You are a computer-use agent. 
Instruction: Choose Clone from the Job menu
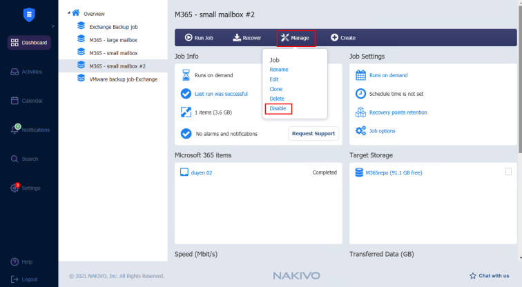pyautogui.click(x=275, y=89)
